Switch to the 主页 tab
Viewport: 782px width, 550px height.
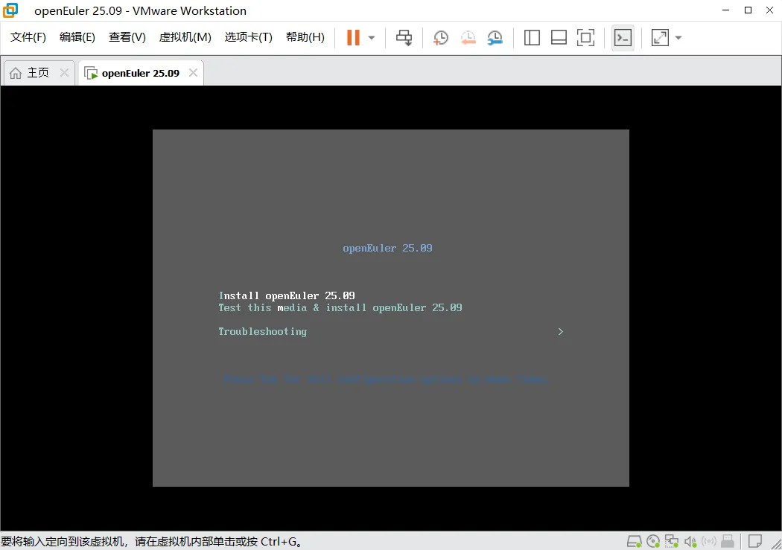coord(39,73)
